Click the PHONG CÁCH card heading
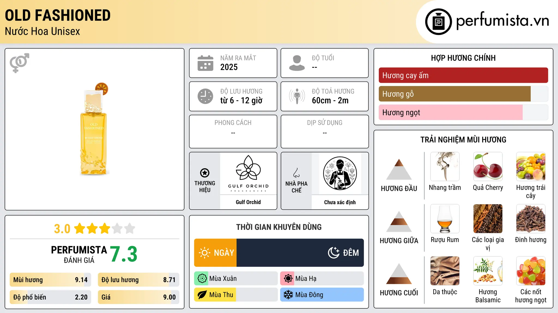This screenshot has width=558, height=313. tap(233, 123)
